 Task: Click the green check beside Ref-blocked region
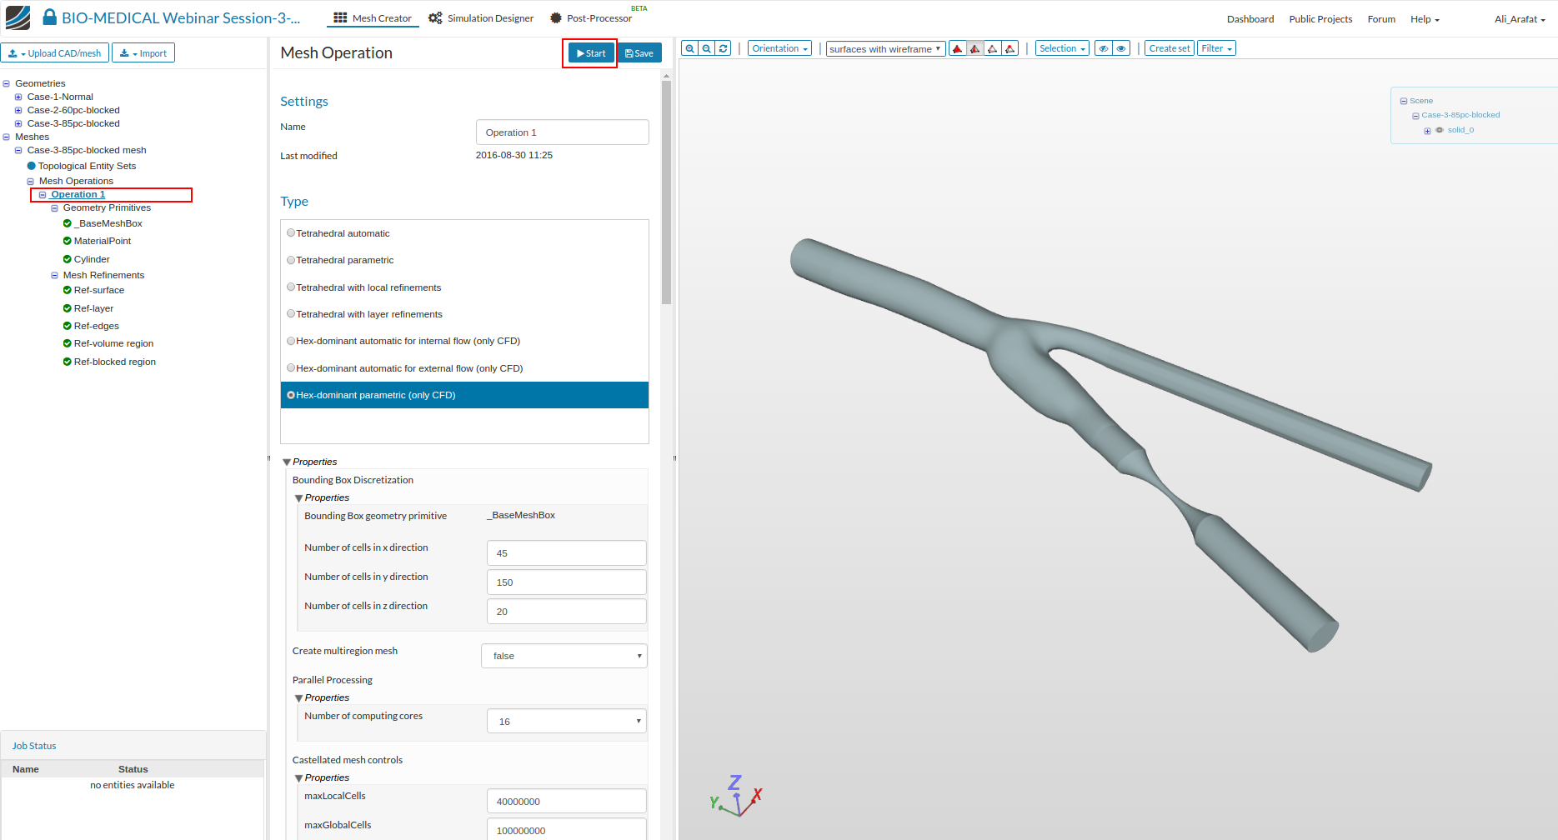pos(68,362)
